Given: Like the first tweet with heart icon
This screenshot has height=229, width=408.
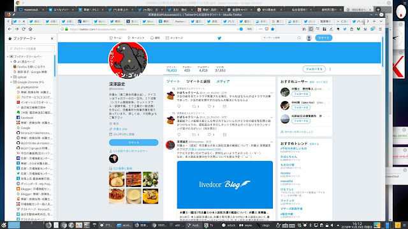Looking at the screenshot, I should pos(209,106).
